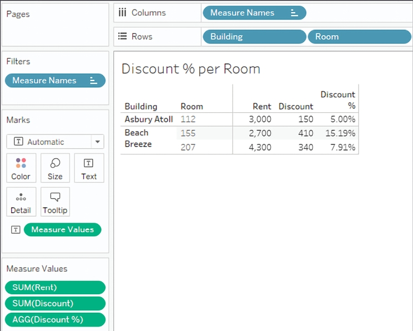Viewport: 413px width, 331px height.
Task: Select the Asbury Atoll building row header
Action: [148, 119]
